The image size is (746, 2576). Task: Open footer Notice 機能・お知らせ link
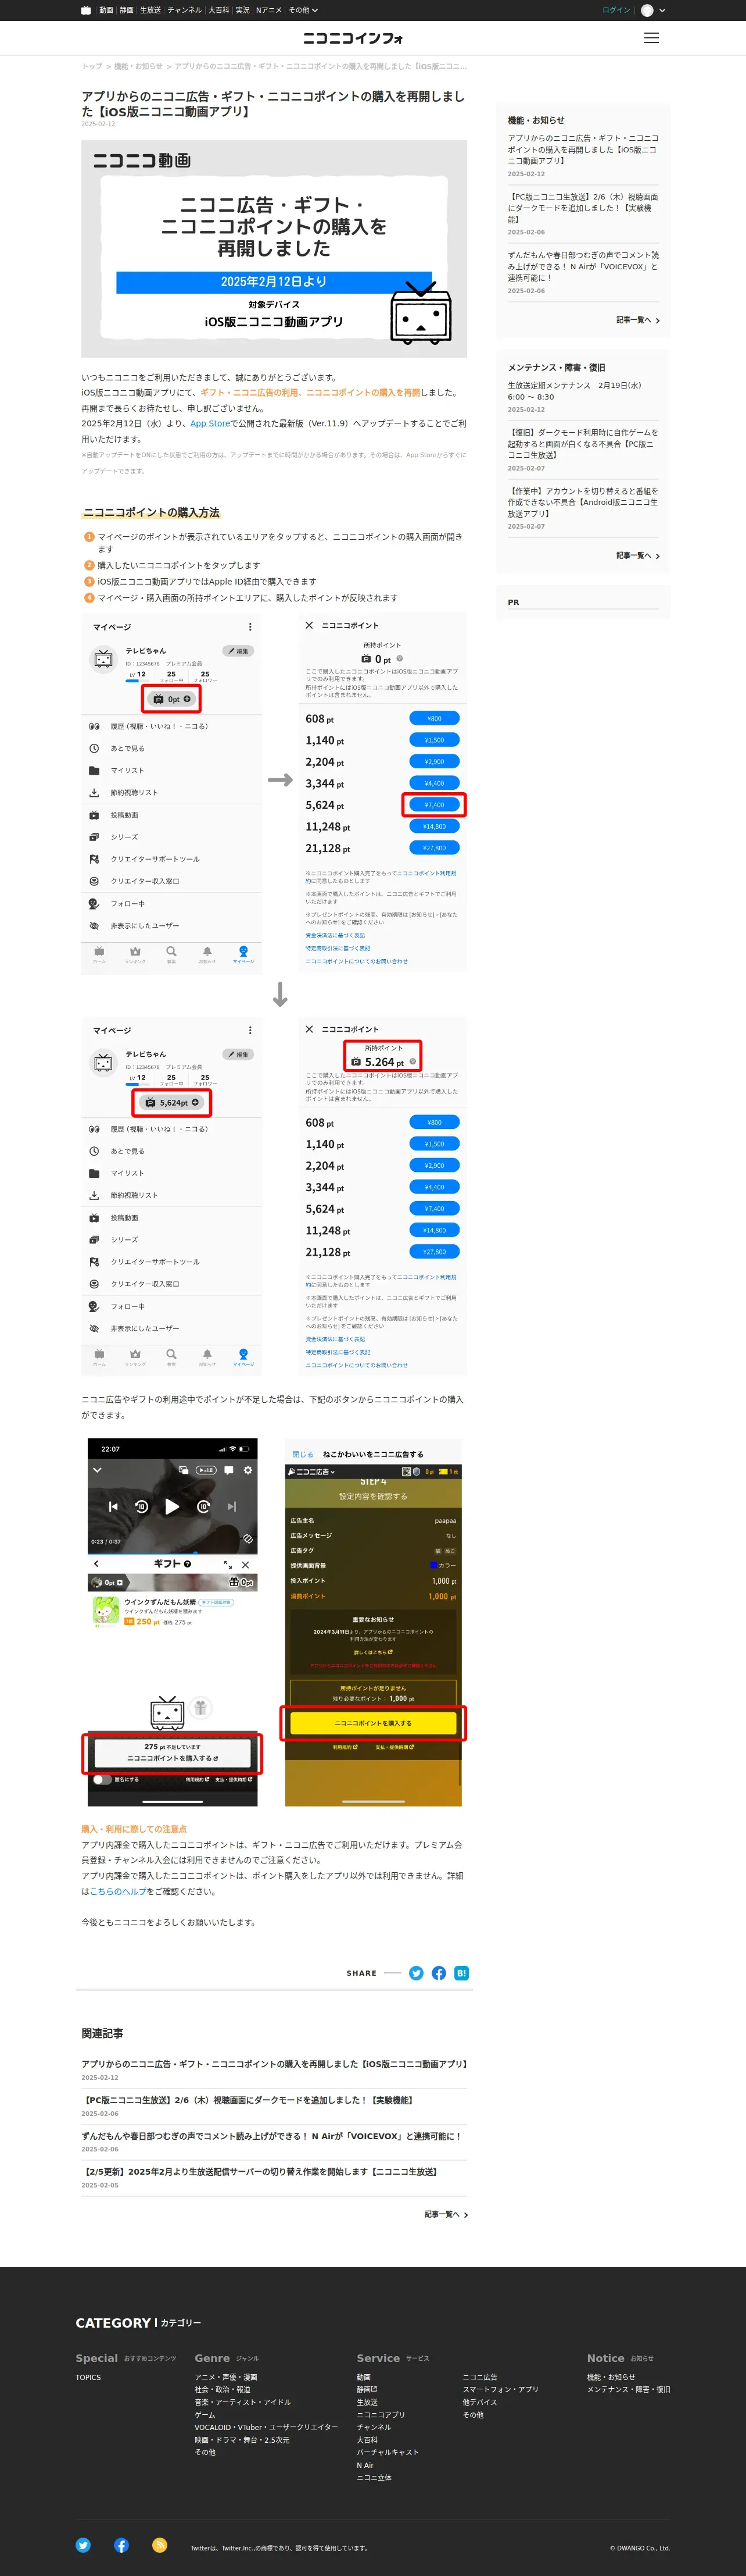tap(611, 2377)
